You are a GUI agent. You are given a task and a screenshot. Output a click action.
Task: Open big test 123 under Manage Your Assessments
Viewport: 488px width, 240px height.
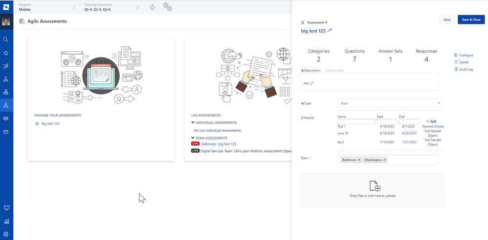click(x=50, y=123)
